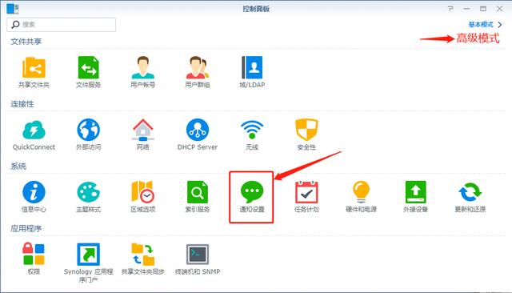Image resolution: width=512 pixels, height=293 pixels.
Task: Click the search magnifier icon
Action: 15,25
